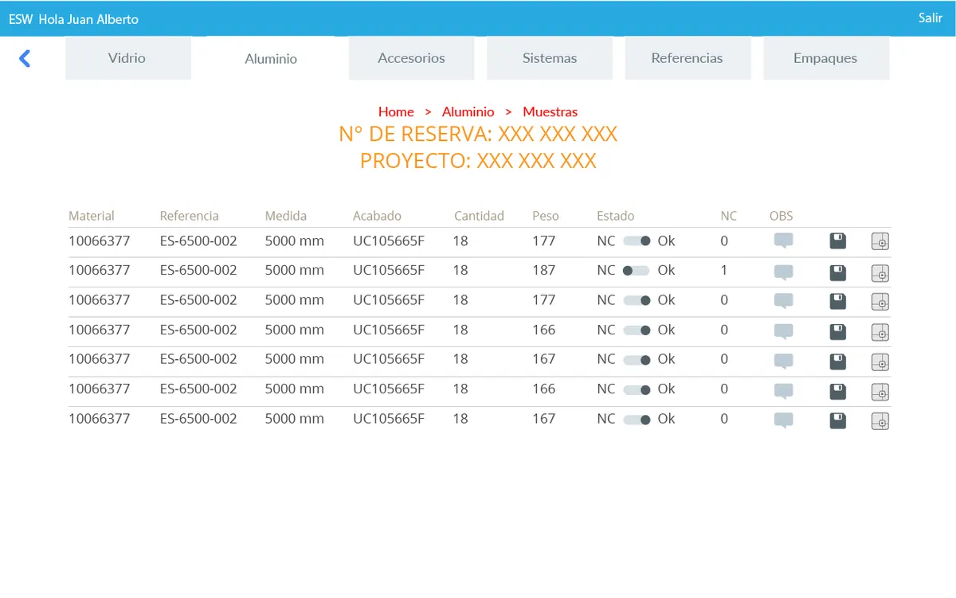Viewport: 956px width, 598px height.
Task: Open the observation comment icon in the last row
Action: (784, 420)
